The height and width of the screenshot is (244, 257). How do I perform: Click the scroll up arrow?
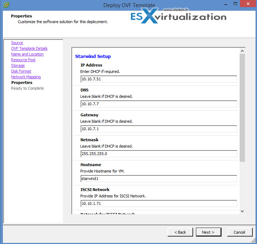click(x=242, y=51)
